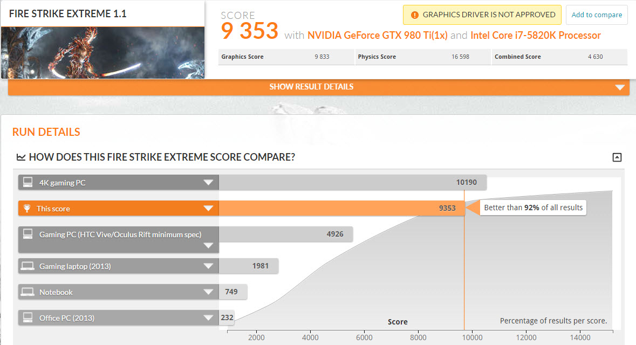
Task: Collapse the score comparison section
Action: [x=617, y=157]
